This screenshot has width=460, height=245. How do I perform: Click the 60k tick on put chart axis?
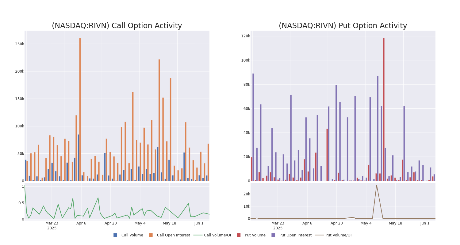coord(247,109)
